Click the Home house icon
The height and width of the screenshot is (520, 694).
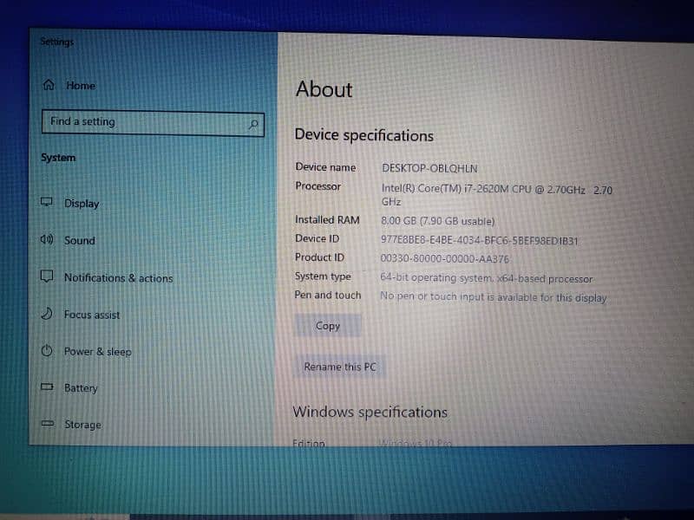point(49,85)
